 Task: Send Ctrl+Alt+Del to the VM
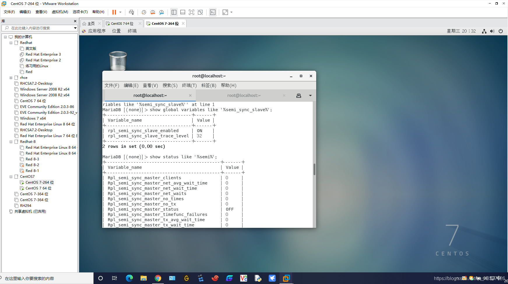131,12
